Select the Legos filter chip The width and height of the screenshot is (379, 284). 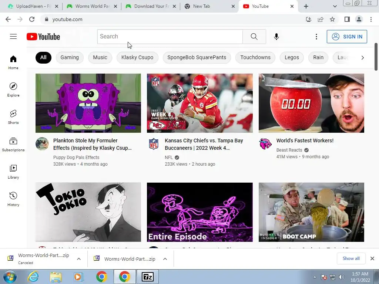point(292,57)
